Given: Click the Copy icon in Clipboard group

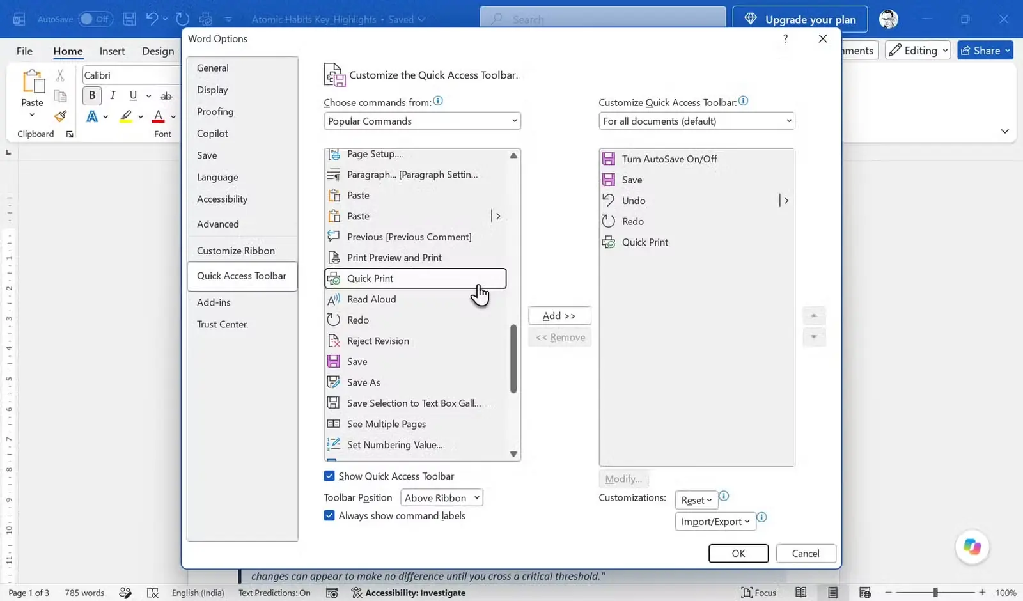Looking at the screenshot, I should point(60,96).
